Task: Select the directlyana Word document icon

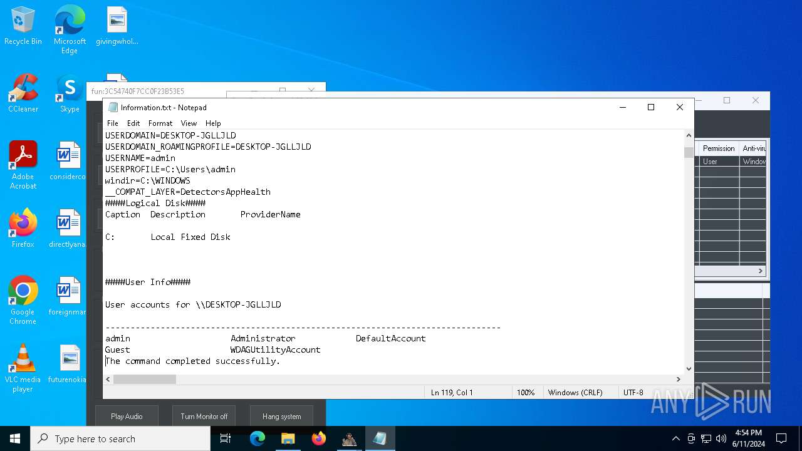Action: point(68,229)
